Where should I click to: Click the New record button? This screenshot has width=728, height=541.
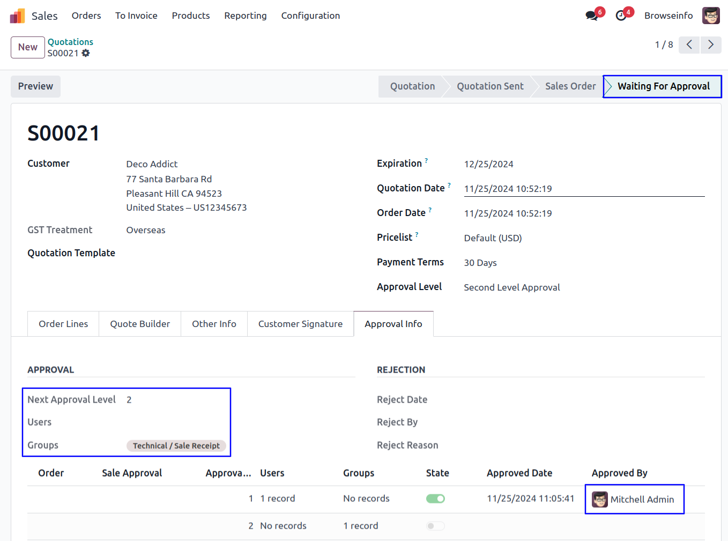28,47
